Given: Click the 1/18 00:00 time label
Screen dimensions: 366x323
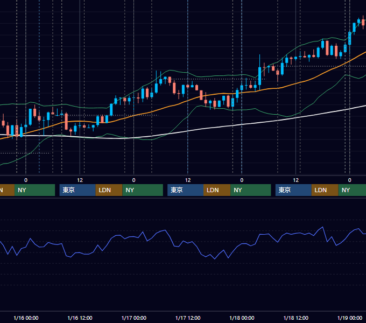Looking at the screenshot, I should (242, 318).
